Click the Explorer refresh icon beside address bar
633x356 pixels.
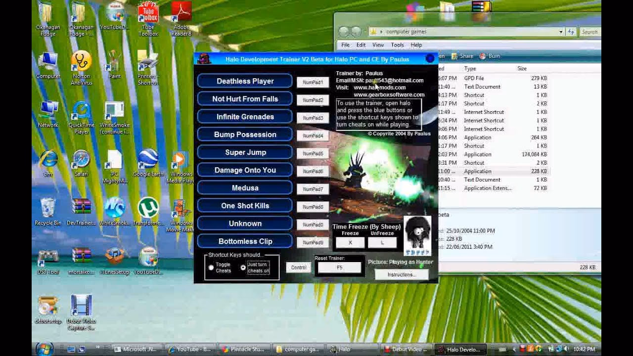tap(571, 32)
